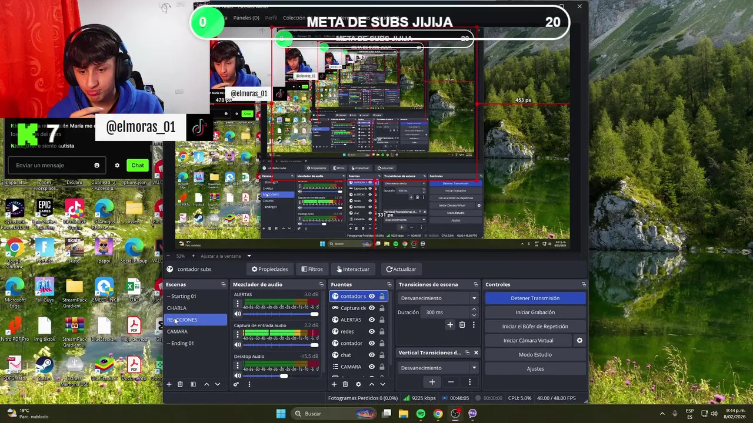Open the Filtros dialog
Viewport: 753px width, 423px height.
(x=312, y=269)
